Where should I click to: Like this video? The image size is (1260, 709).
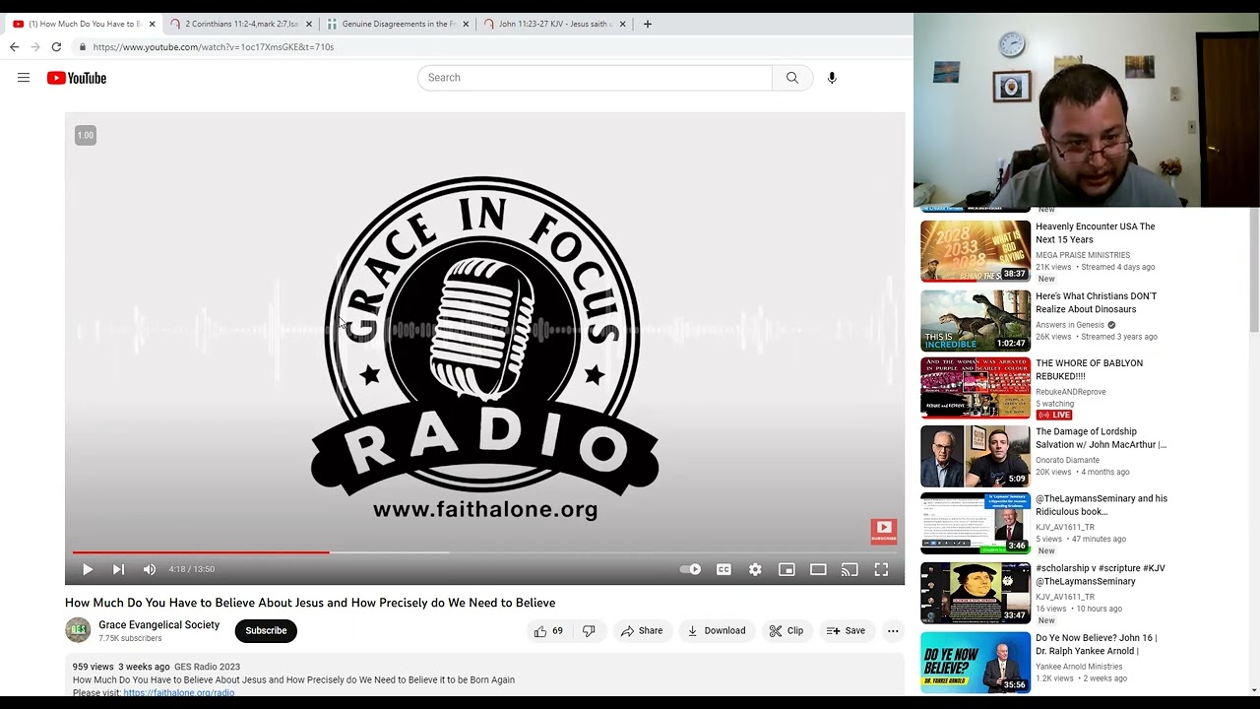click(548, 631)
